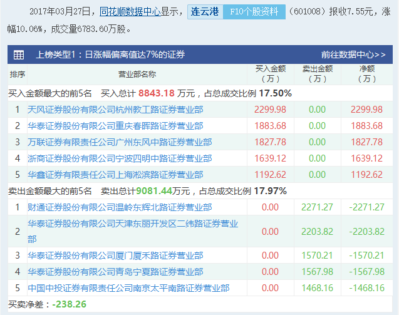Viewport: 399px width, 315px height.
Task: Click buy amount 1883.68 in 重庆春晖路 row
Action: pos(270,126)
